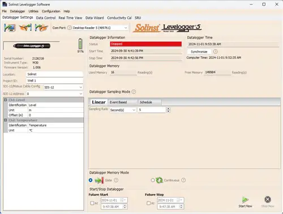Viewport: 283px width, 214px height.
Task: Click the retrieve settings from Levelogger icon
Action: 10,28
